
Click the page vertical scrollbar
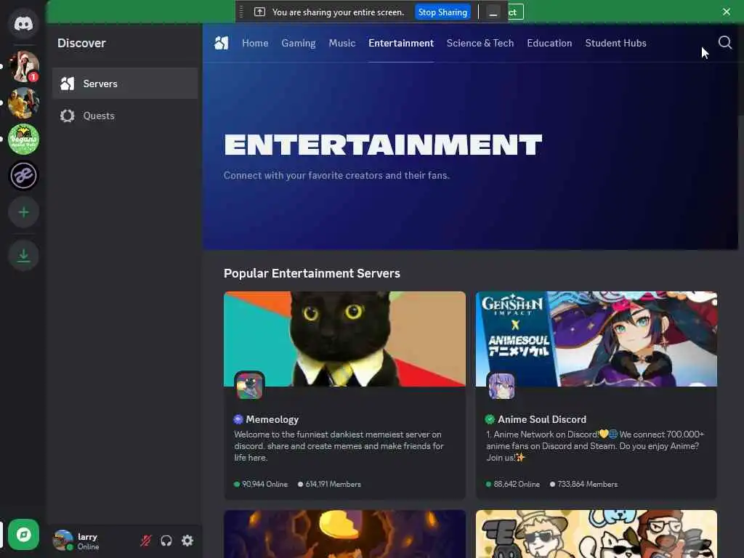[x=740, y=71]
